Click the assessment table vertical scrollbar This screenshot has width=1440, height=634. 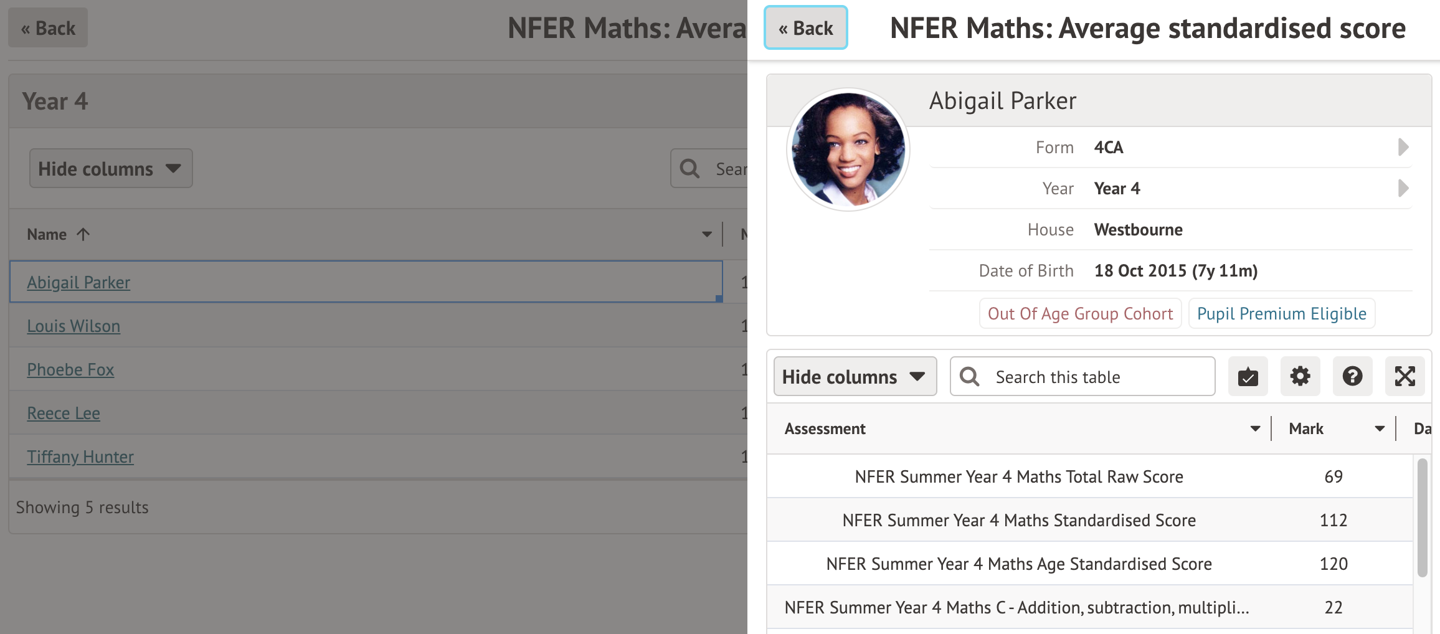[x=1422, y=518]
